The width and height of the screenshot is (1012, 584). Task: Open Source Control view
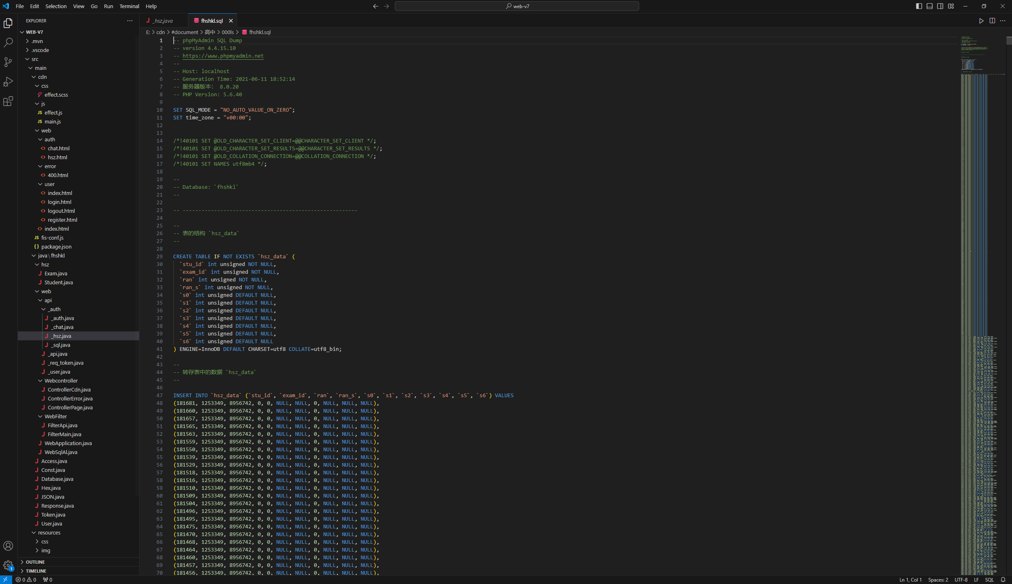[x=8, y=62]
